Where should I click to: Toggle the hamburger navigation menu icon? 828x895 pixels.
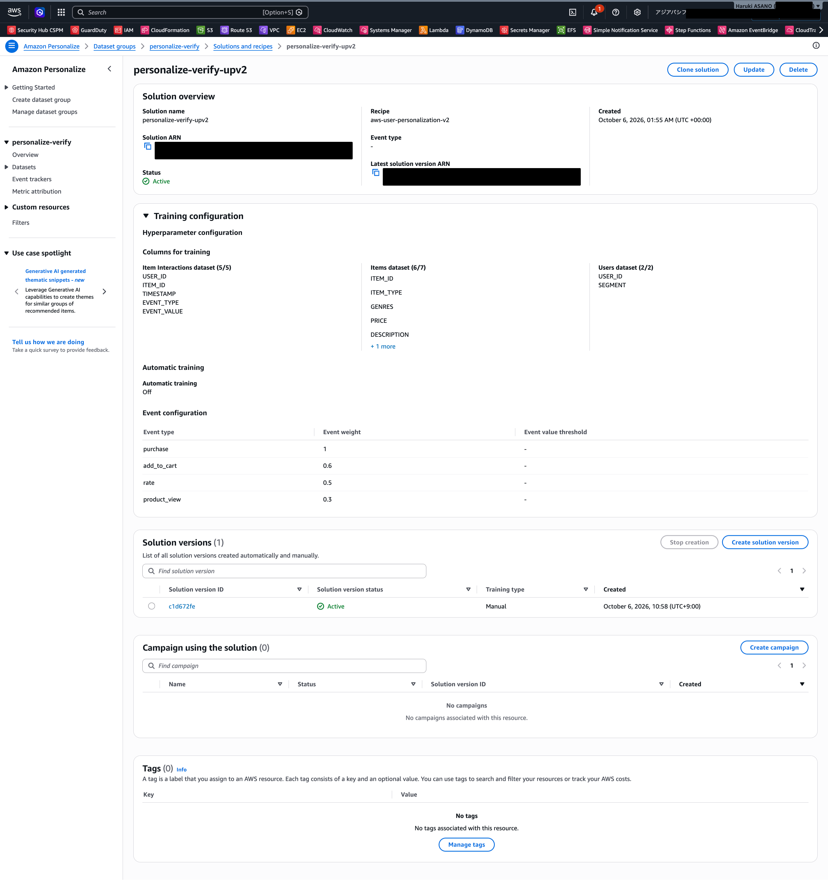[12, 46]
